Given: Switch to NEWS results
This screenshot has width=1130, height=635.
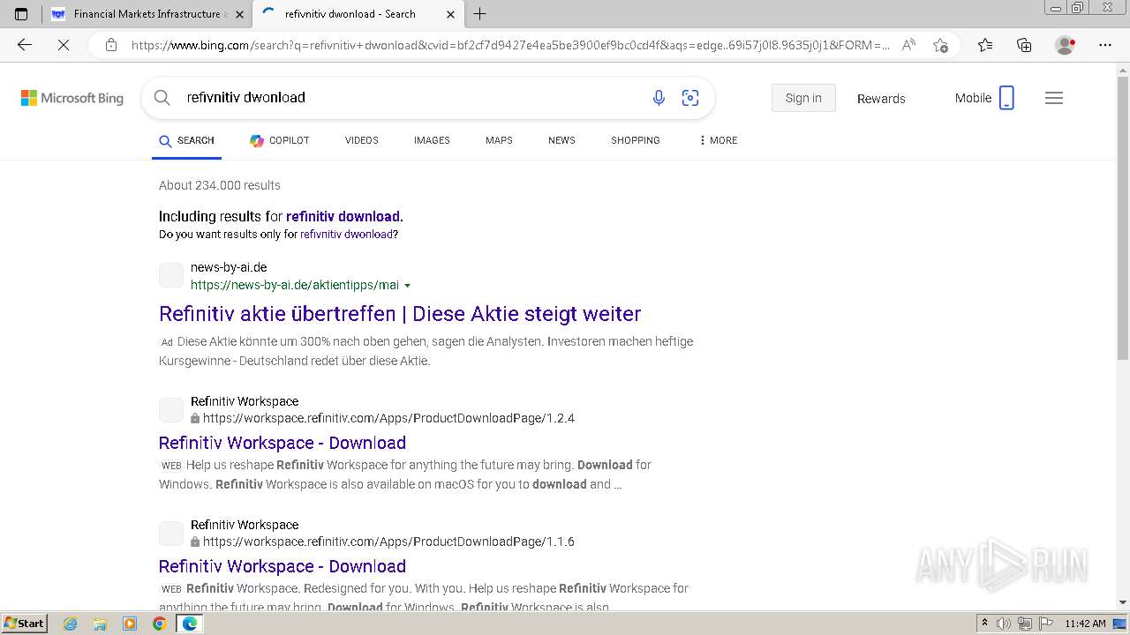Looking at the screenshot, I should [x=561, y=140].
